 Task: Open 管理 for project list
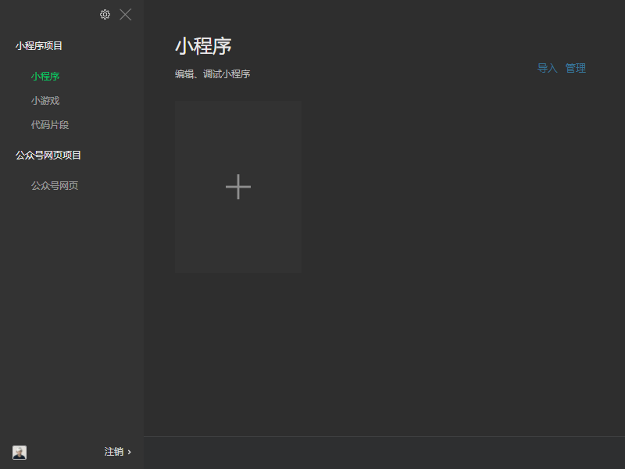click(x=576, y=68)
